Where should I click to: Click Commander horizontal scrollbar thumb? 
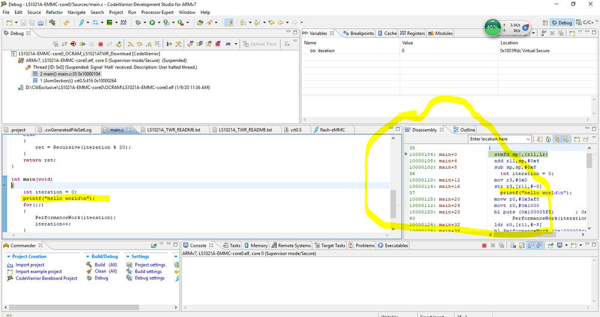pyautogui.click(x=74, y=307)
